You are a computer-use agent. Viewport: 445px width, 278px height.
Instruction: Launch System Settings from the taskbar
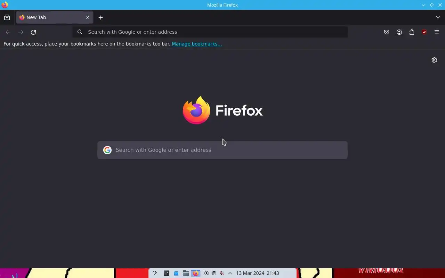167,273
